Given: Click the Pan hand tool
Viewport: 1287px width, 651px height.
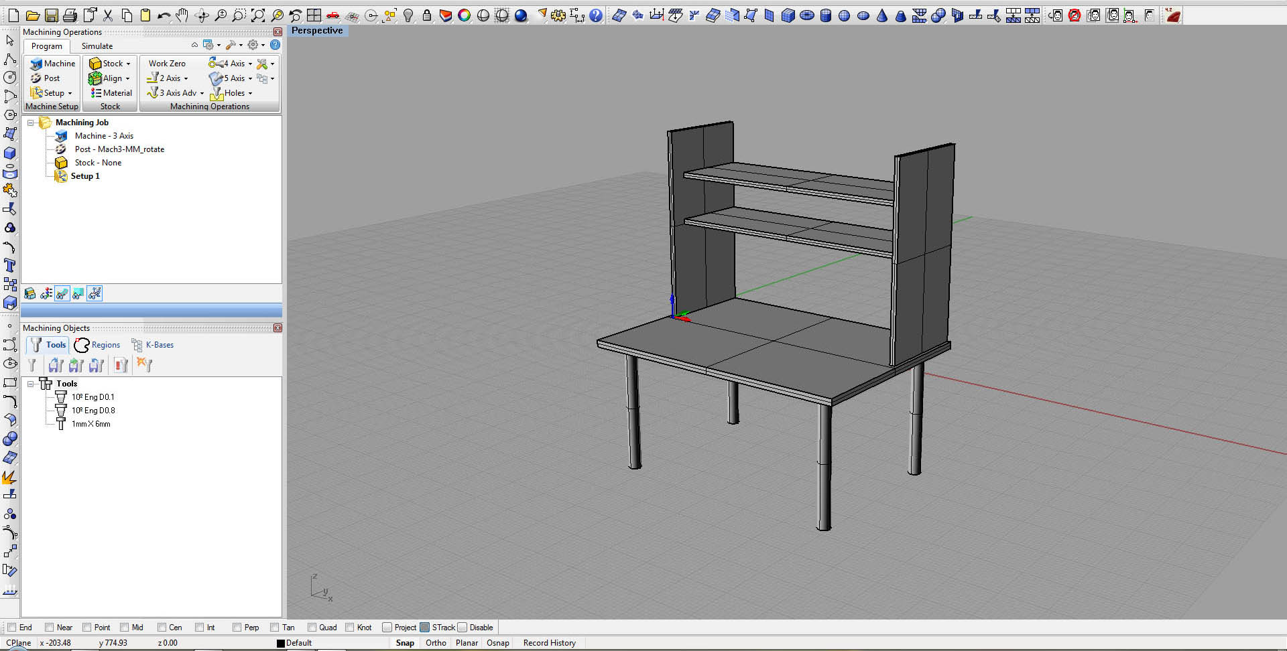Looking at the screenshot, I should coord(182,15).
